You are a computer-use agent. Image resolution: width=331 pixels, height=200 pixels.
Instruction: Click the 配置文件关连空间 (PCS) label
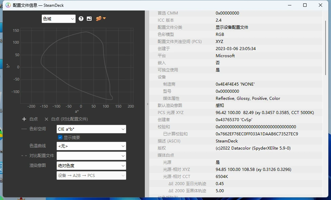(180, 42)
